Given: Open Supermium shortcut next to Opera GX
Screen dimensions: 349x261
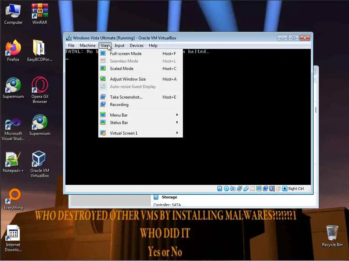Looking at the screenshot, I should click(x=13, y=88).
